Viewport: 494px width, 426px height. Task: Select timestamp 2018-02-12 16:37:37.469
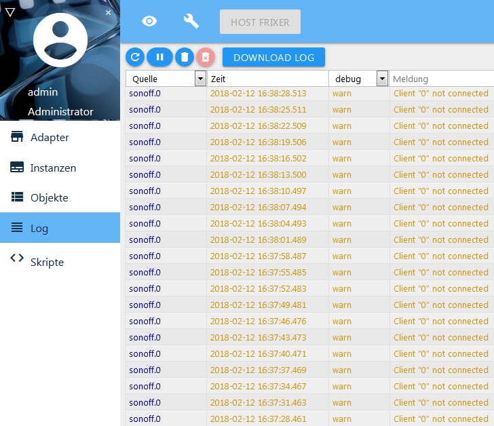click(258, 370)
